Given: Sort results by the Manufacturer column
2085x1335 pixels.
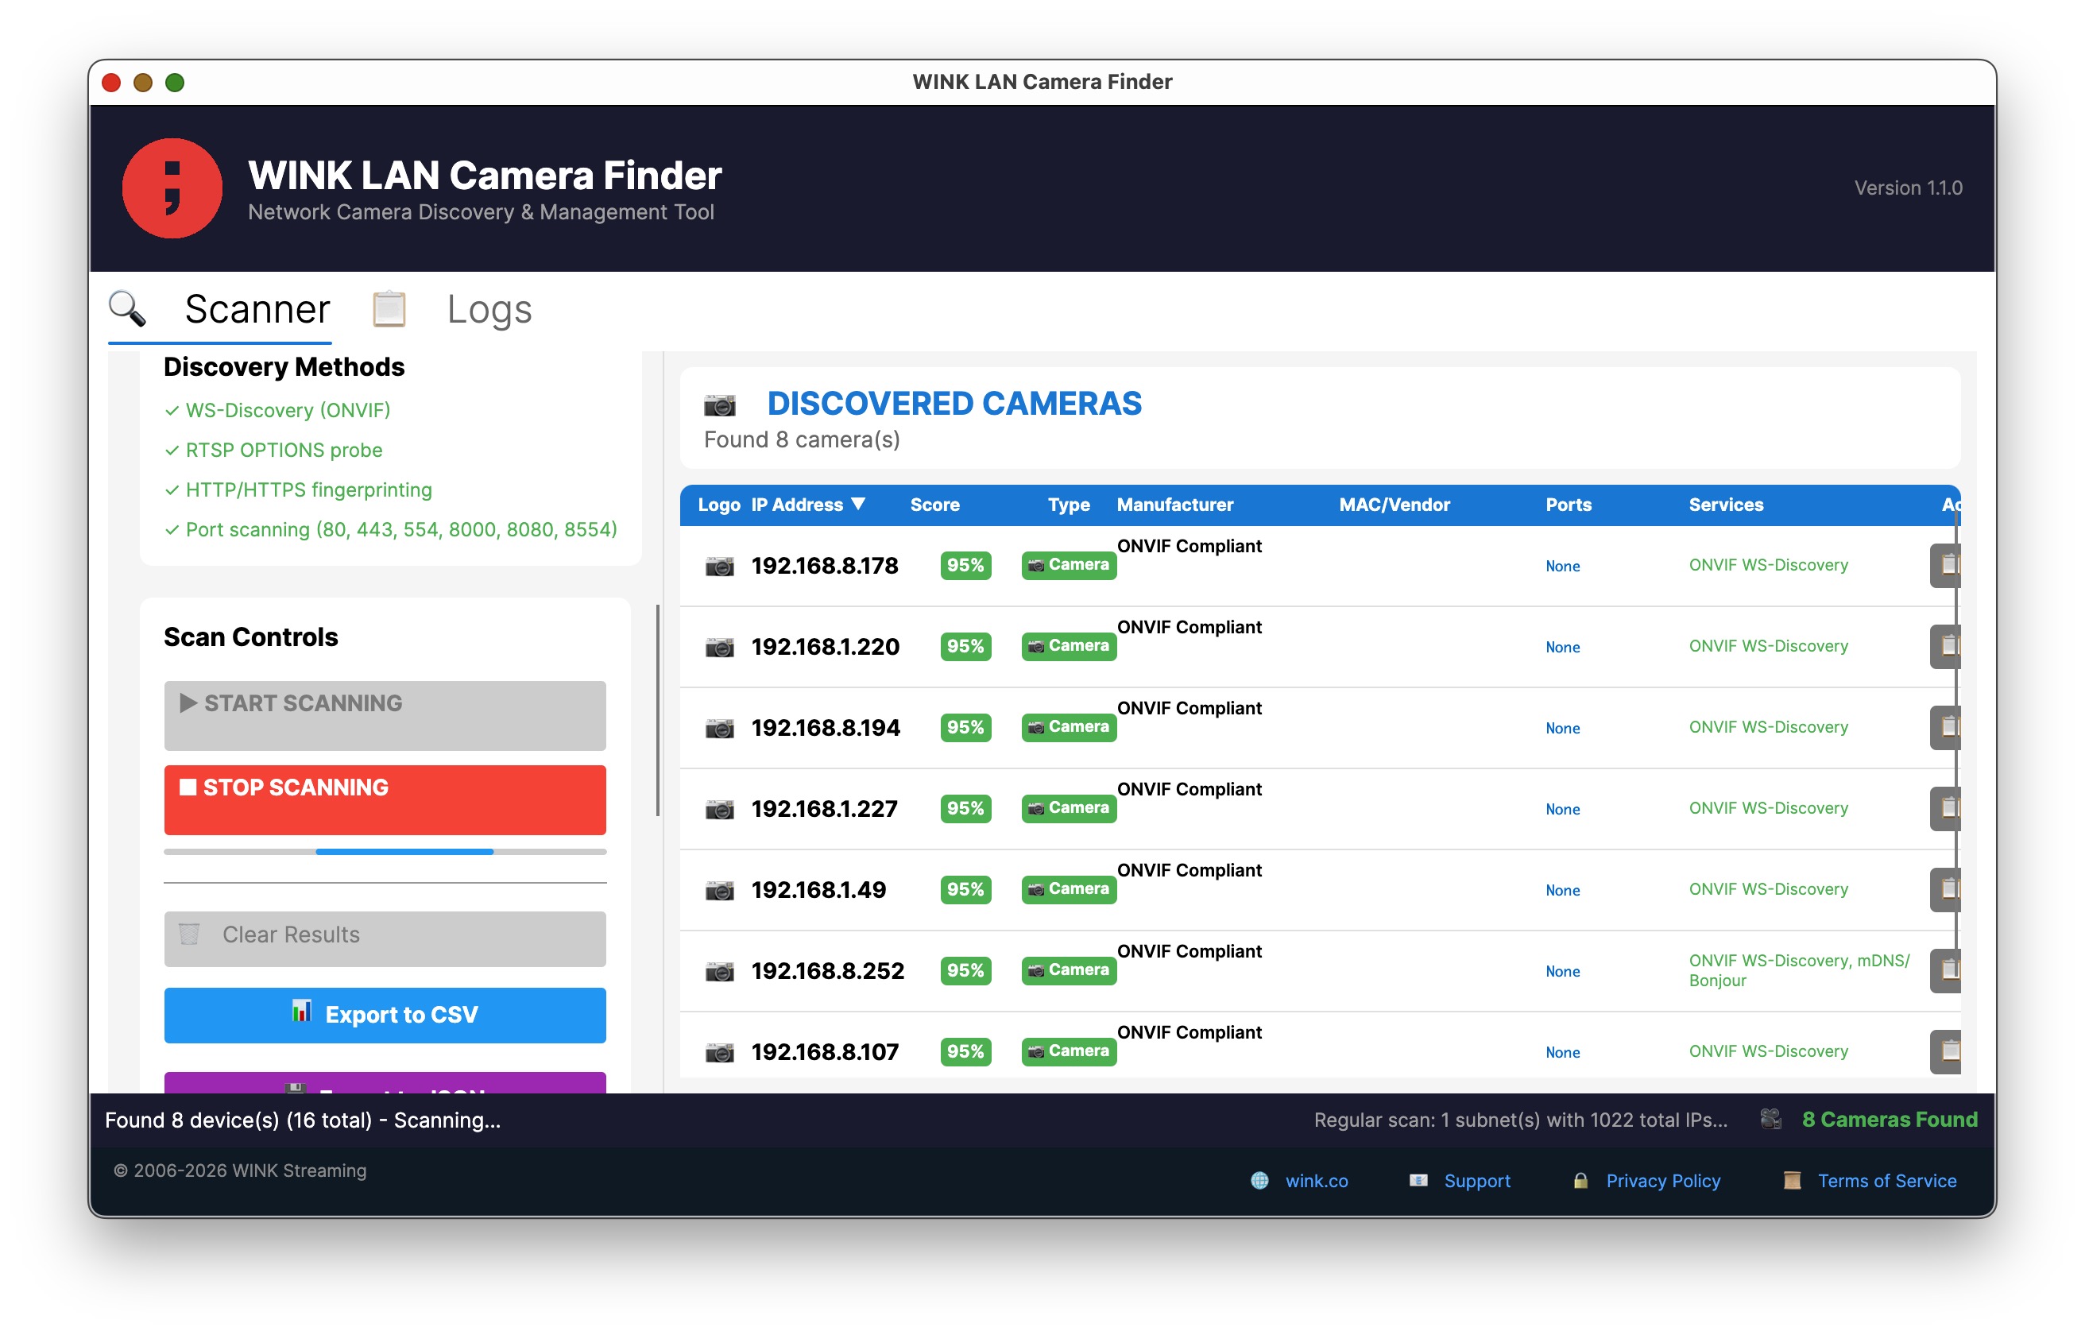Looking at the screenshot, I should pos(1174,504).
